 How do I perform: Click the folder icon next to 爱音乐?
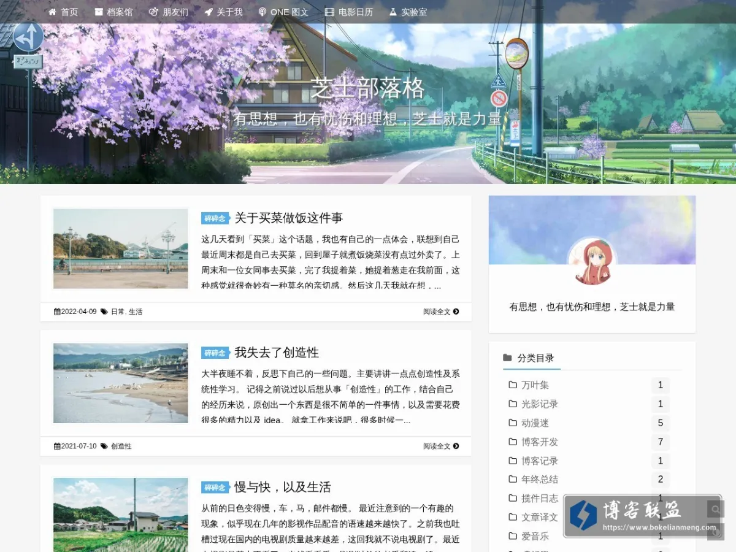click(513, 536)
